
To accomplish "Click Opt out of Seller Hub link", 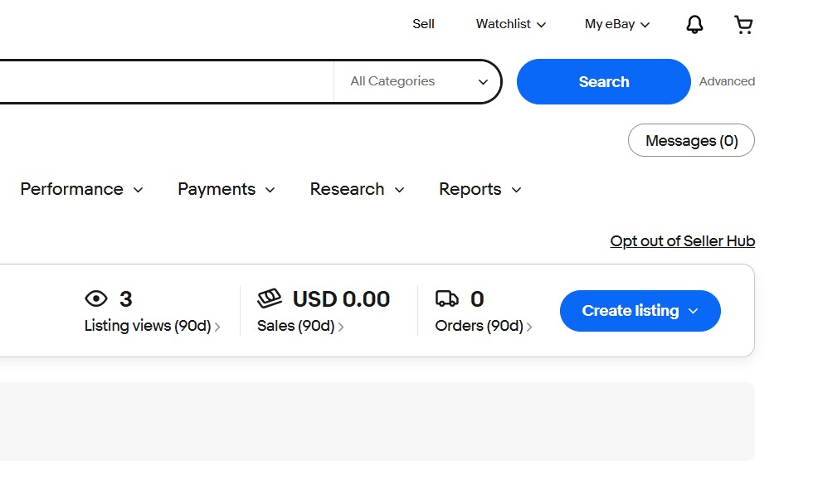I will pos(682,241).
